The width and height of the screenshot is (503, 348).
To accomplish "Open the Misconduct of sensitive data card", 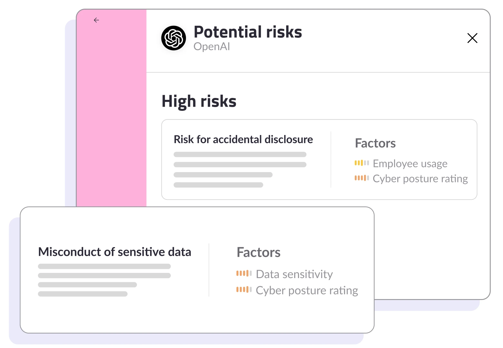I will (197, 270).
